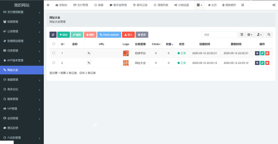
Task: Open the export data dropdown
Action: [260, 35]
